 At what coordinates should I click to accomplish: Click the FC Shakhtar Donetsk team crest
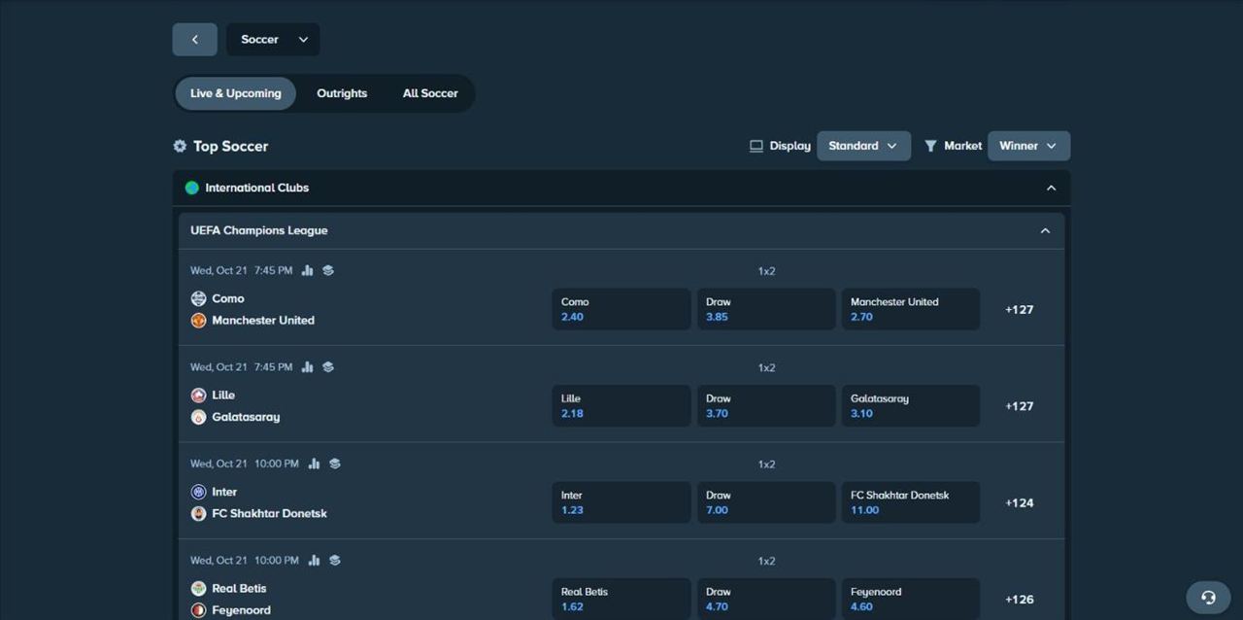click(198, 513)
